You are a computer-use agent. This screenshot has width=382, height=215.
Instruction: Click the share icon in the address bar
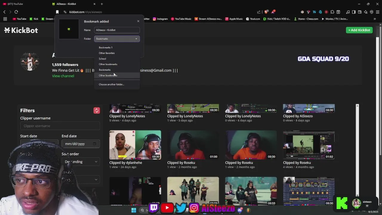[x=259, y=12]
